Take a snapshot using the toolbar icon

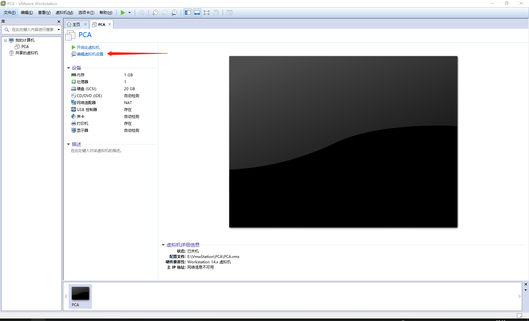click(155, 13)
